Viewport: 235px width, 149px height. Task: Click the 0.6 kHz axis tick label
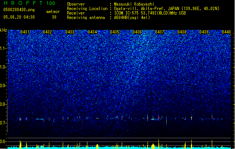click(x=3, y=142)
